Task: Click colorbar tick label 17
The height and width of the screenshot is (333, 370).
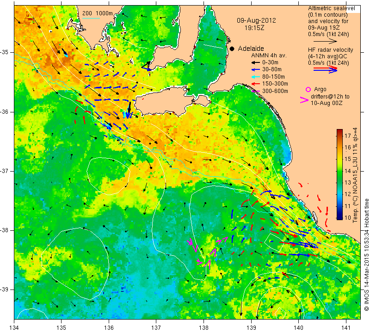Action: tap(348, 136)
